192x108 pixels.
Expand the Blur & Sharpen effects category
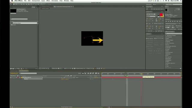165,40
